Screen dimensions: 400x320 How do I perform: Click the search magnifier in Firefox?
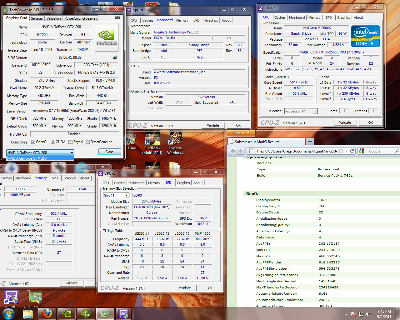coord(397,151)
